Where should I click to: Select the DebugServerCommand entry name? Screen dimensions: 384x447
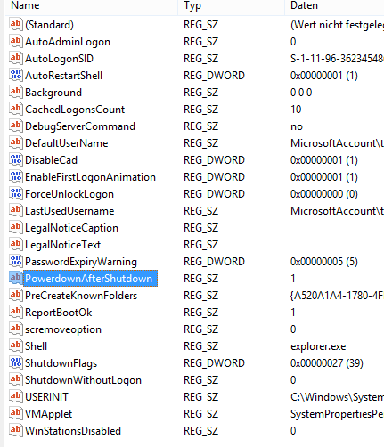[x=80, y=126]
